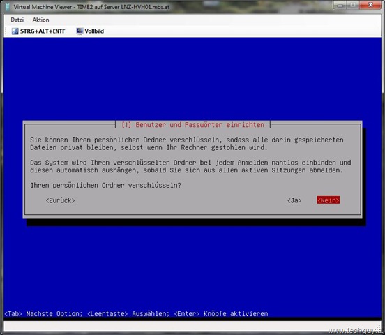Click the Virtual Machine Viewer title bar icon
Screen dimensions: 385x335
pos(8,7)
